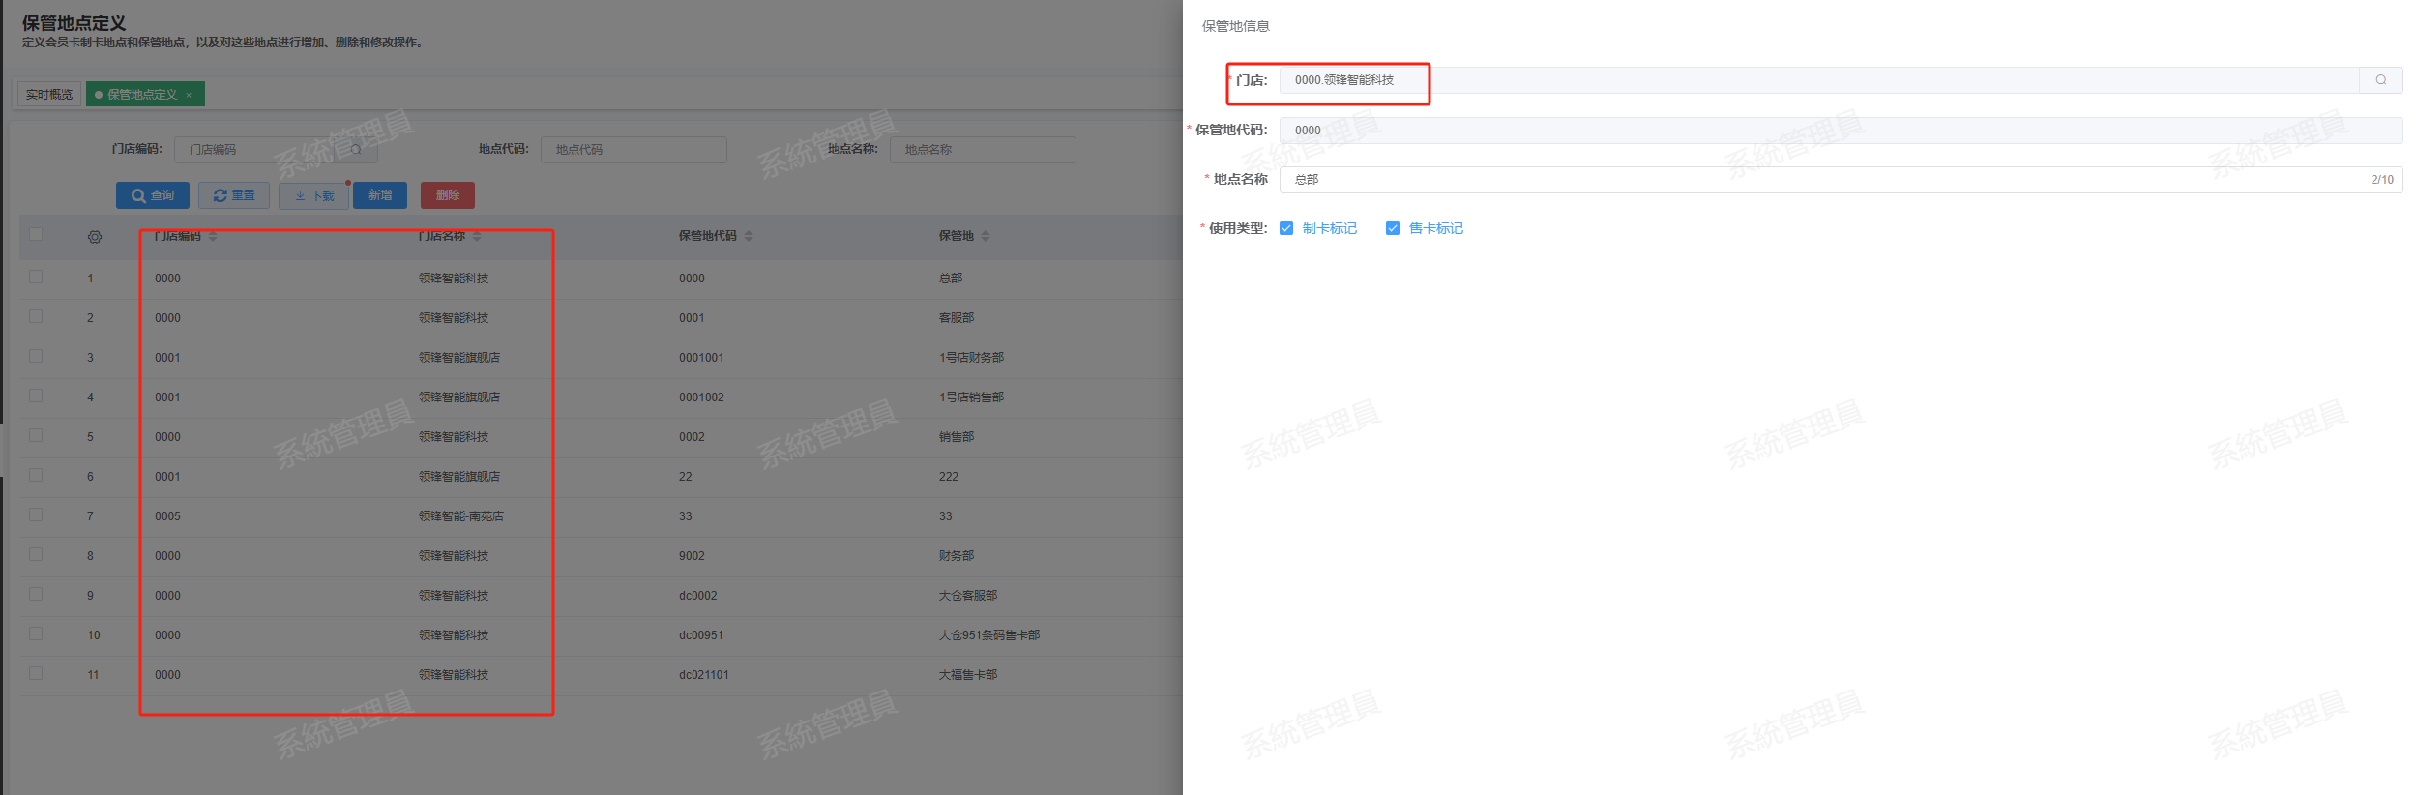Click 保管地 cell 222
This screenshot has height=795, width=2417.
tap(949, 477)
